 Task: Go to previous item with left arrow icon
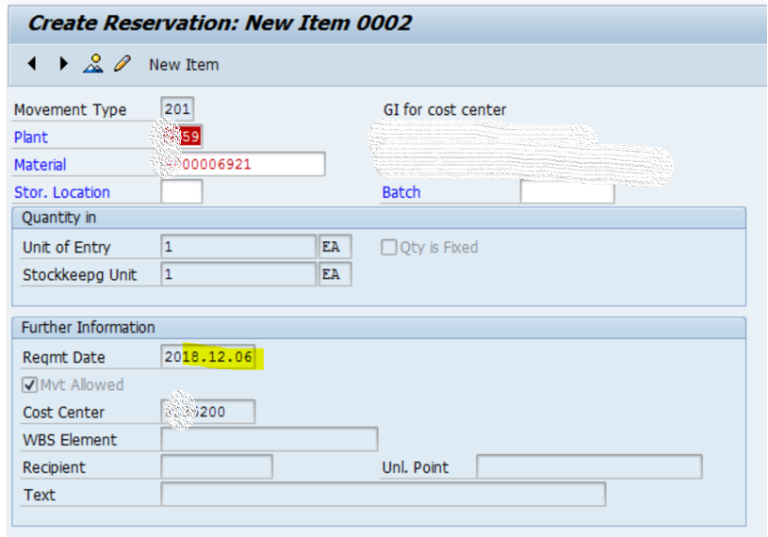pyautogui.click(x=32, y=64)
